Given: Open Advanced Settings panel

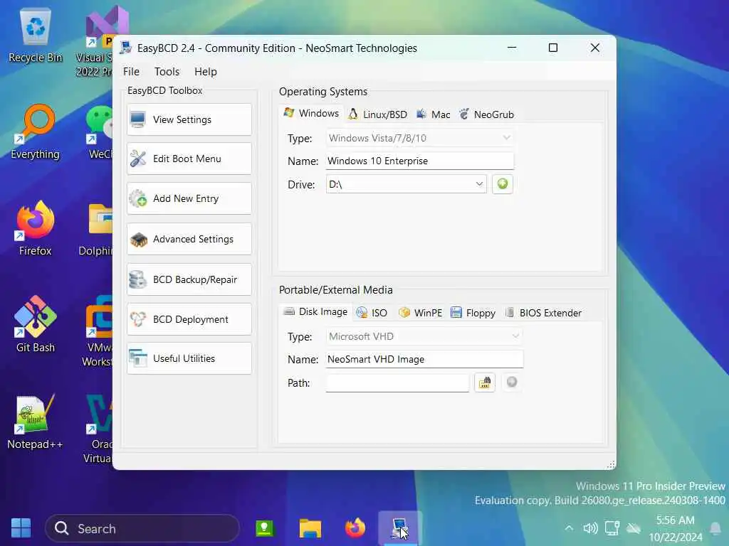Looking at the screenshot, I should (189, 239).
